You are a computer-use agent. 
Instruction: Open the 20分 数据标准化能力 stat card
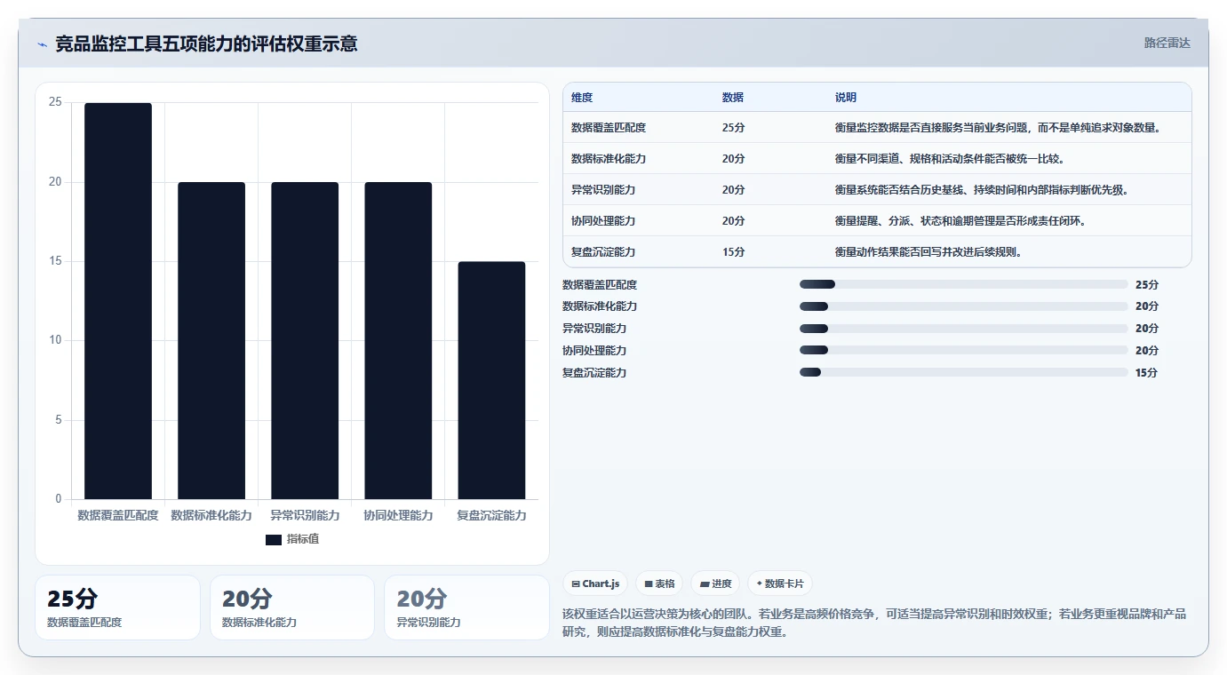pyautogui.click(x=292, y=607)
